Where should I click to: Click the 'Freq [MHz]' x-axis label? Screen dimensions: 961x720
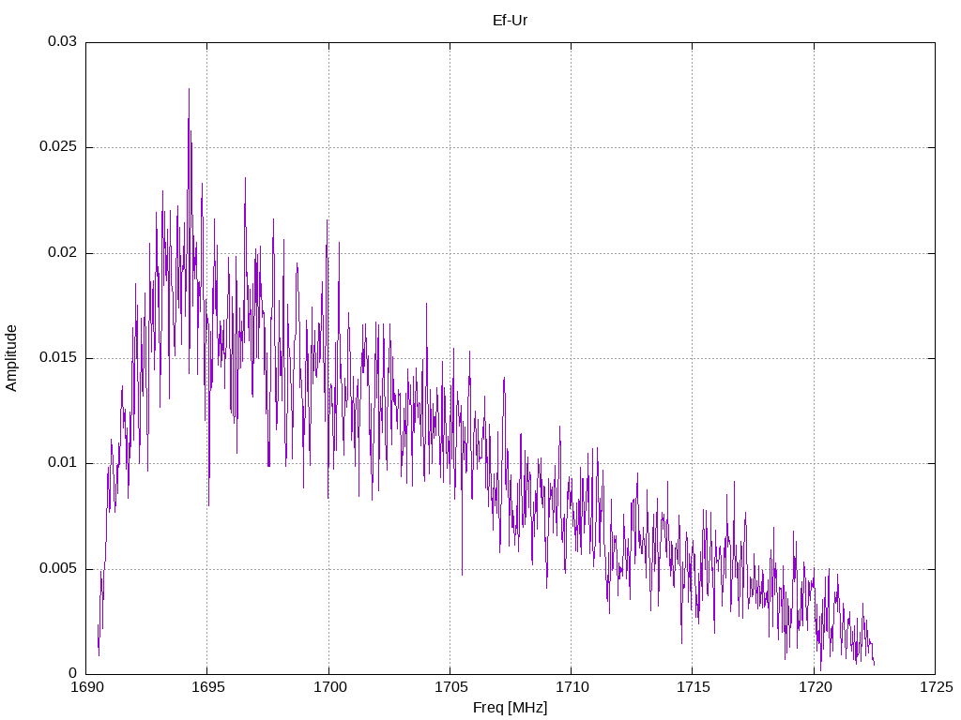(x=510, y=708)
